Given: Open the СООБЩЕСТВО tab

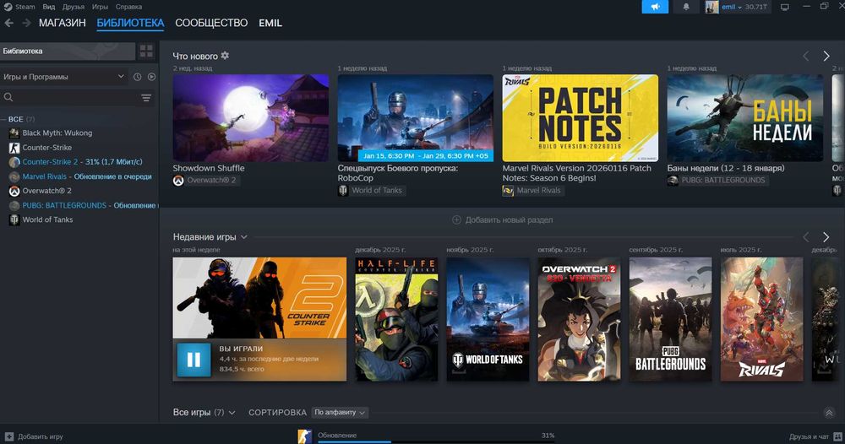Looking at the screenshot, I should point(211,23).
